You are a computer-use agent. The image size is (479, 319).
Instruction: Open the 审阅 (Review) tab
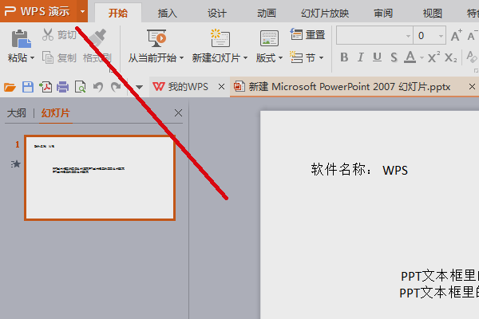[x=383, y=13]
